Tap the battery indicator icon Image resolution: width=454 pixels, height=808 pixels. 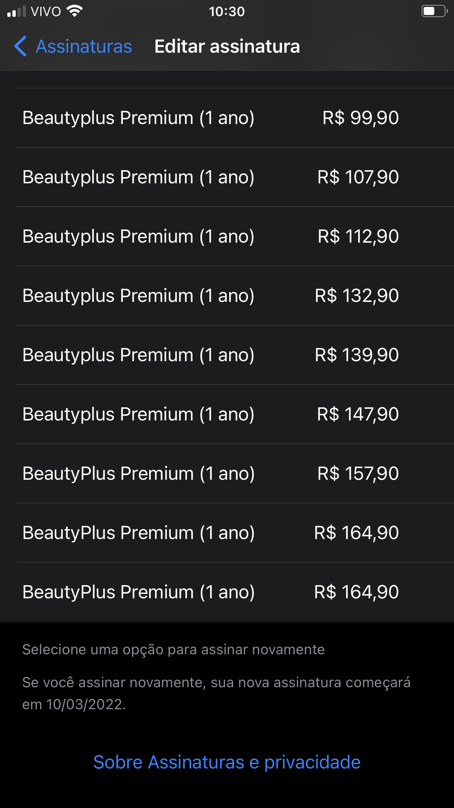click(x=434, y=11)
